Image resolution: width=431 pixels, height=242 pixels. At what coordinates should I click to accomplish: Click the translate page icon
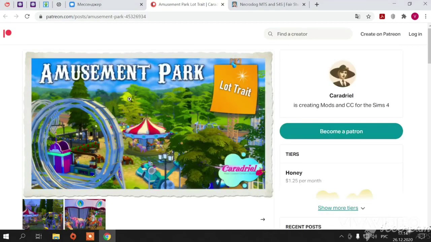[x=358, y=16]
